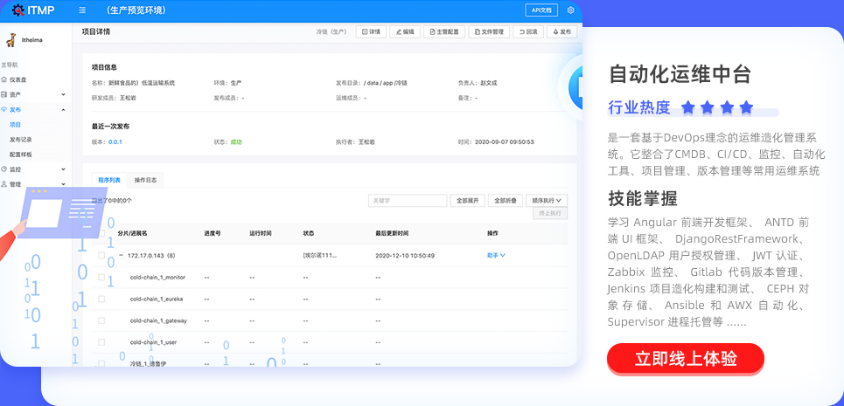Image resolution: width=844 pixels, height=406 pixels.
Task: Click the giraffe avatar for Itheima
Action: tap(10, 40)
